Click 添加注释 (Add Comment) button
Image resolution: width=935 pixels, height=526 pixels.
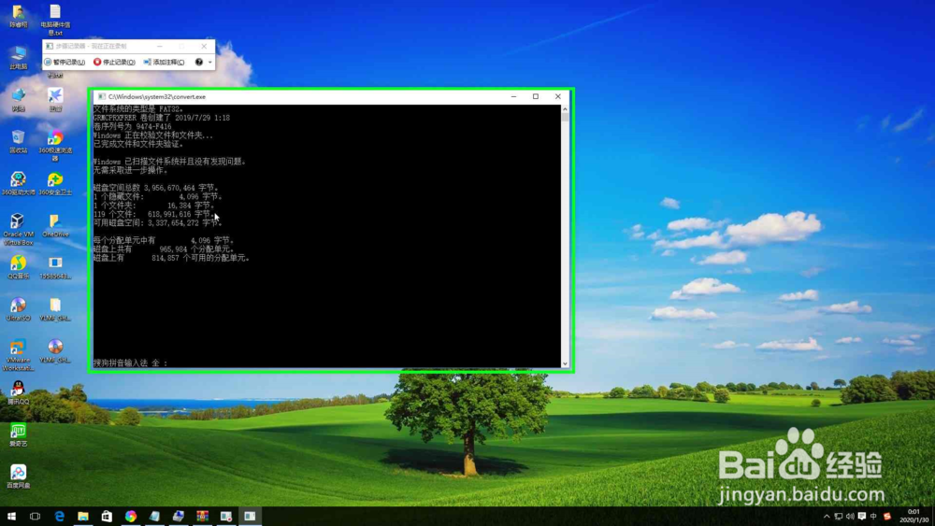(x=164, y=62)
